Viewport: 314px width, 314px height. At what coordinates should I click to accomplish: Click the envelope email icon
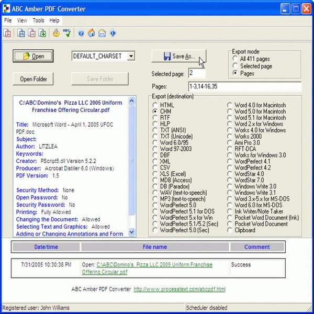click(x=102, y=33)
